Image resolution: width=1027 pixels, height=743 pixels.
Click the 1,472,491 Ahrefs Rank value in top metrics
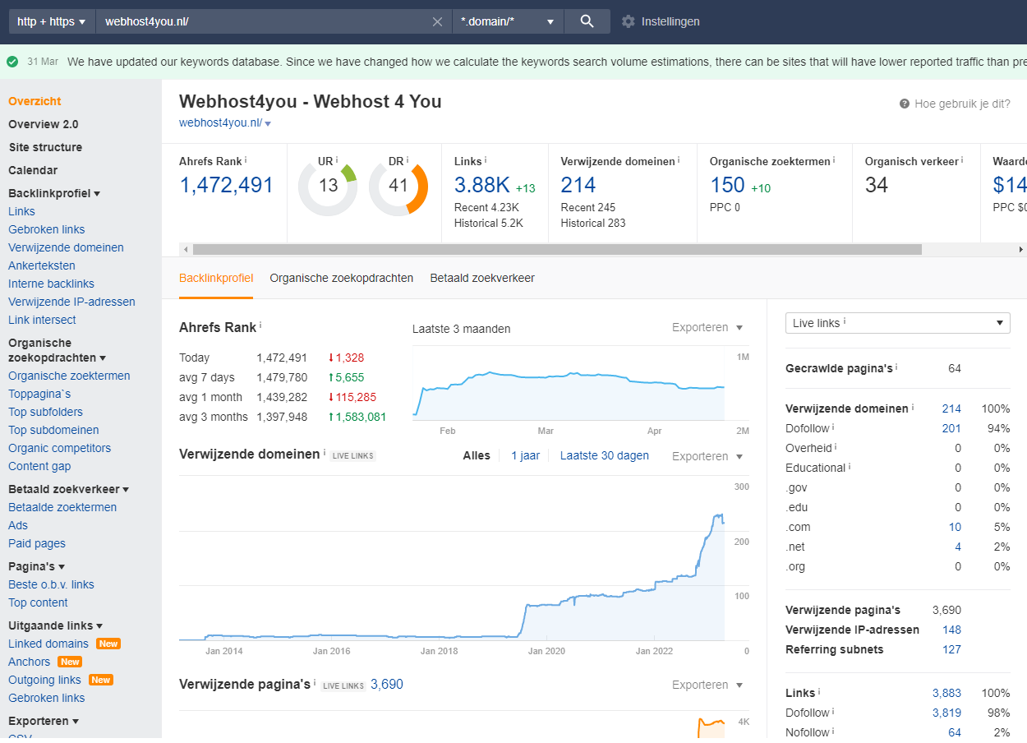[226, 185]
